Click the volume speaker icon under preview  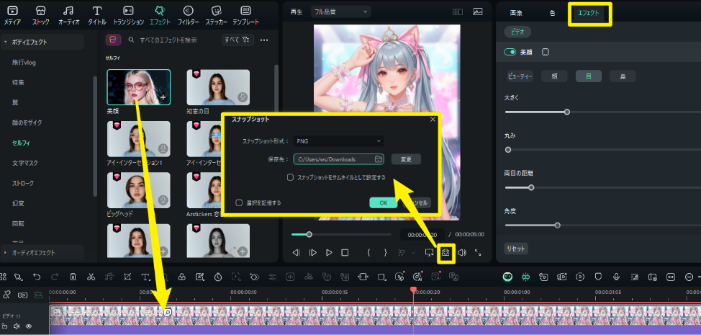[461, 253]
